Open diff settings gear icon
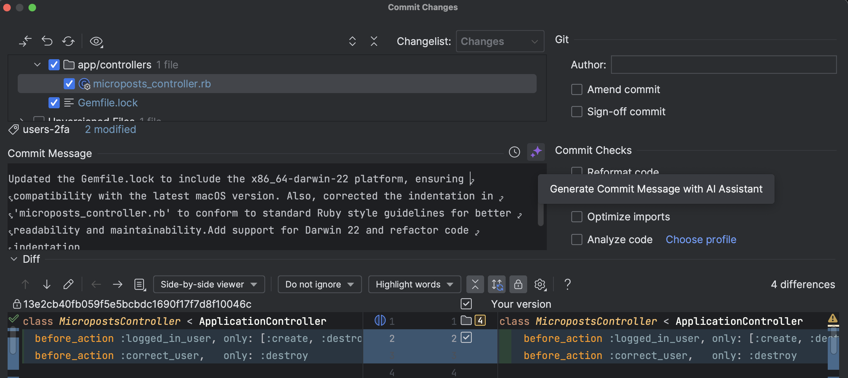848x378 pixels. tap(539, 284)
